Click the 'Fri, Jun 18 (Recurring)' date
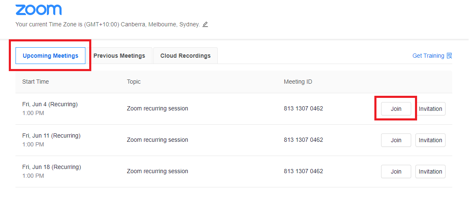Image resolution: width=469 pixels, height=197 pixels. click(x=52, y=167)
